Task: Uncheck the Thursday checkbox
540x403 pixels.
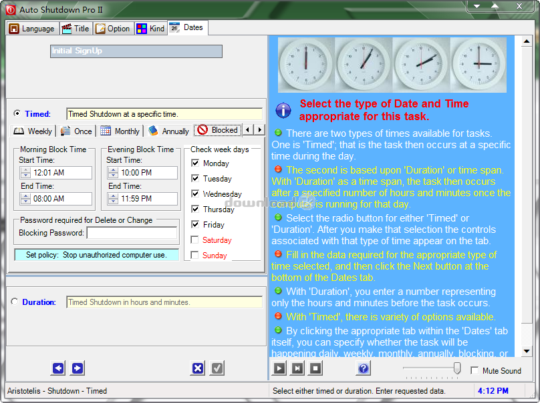Action: [x=195, y=209]
